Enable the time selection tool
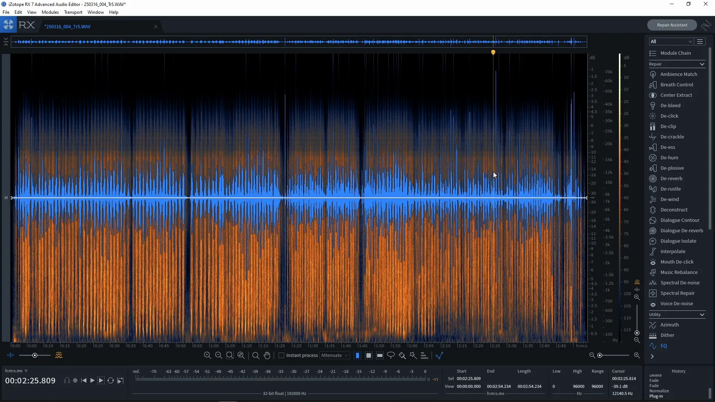715x402 pixels. point(357,355)
